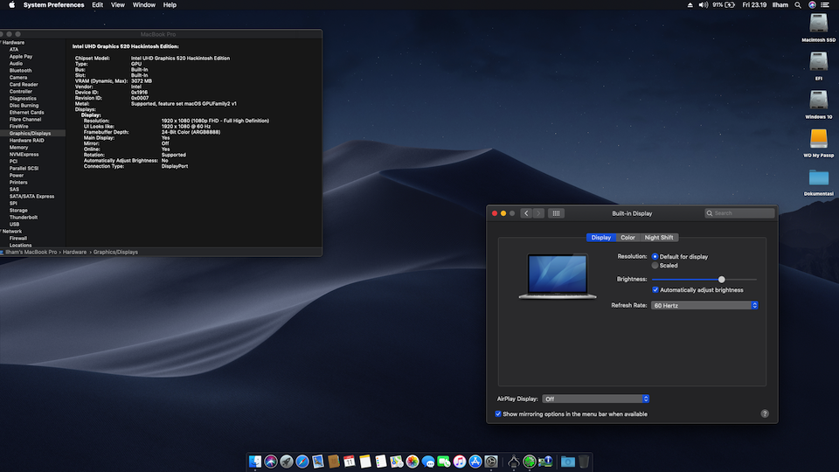This screenshot has width=839, height=472.
Task: Open the Edit menu
Action: point(97,5)
